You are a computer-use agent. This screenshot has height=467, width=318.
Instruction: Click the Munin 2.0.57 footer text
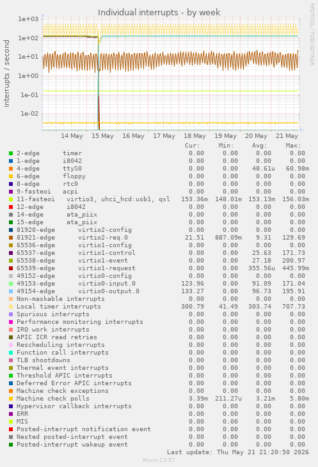[x=159, y=460]
